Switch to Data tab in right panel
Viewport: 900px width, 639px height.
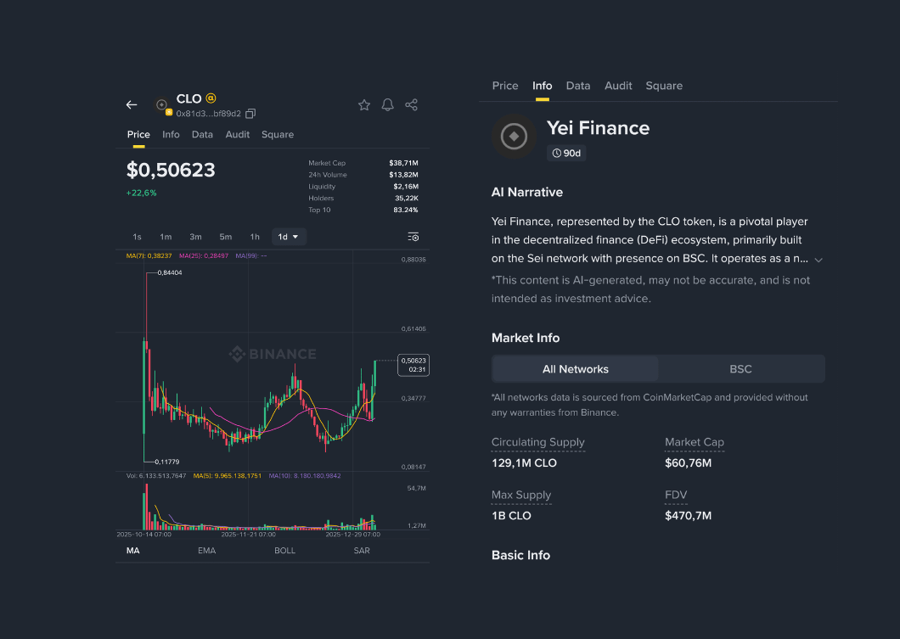point(578,86)
